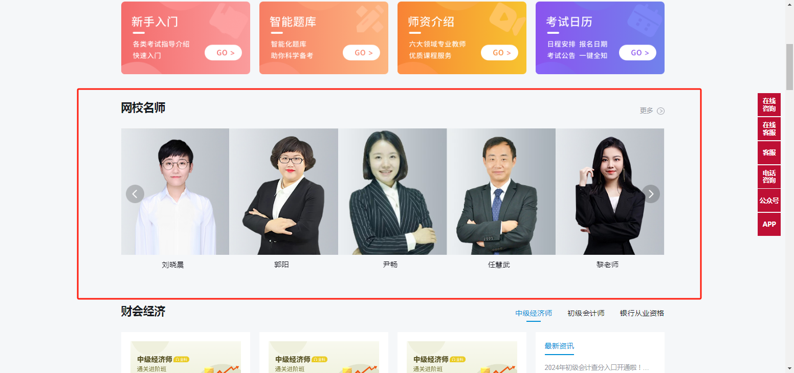This screenshot has height=373, width=794.
Task: Switch to 初级会计师 tab
Action: click(x=586, y=313)
